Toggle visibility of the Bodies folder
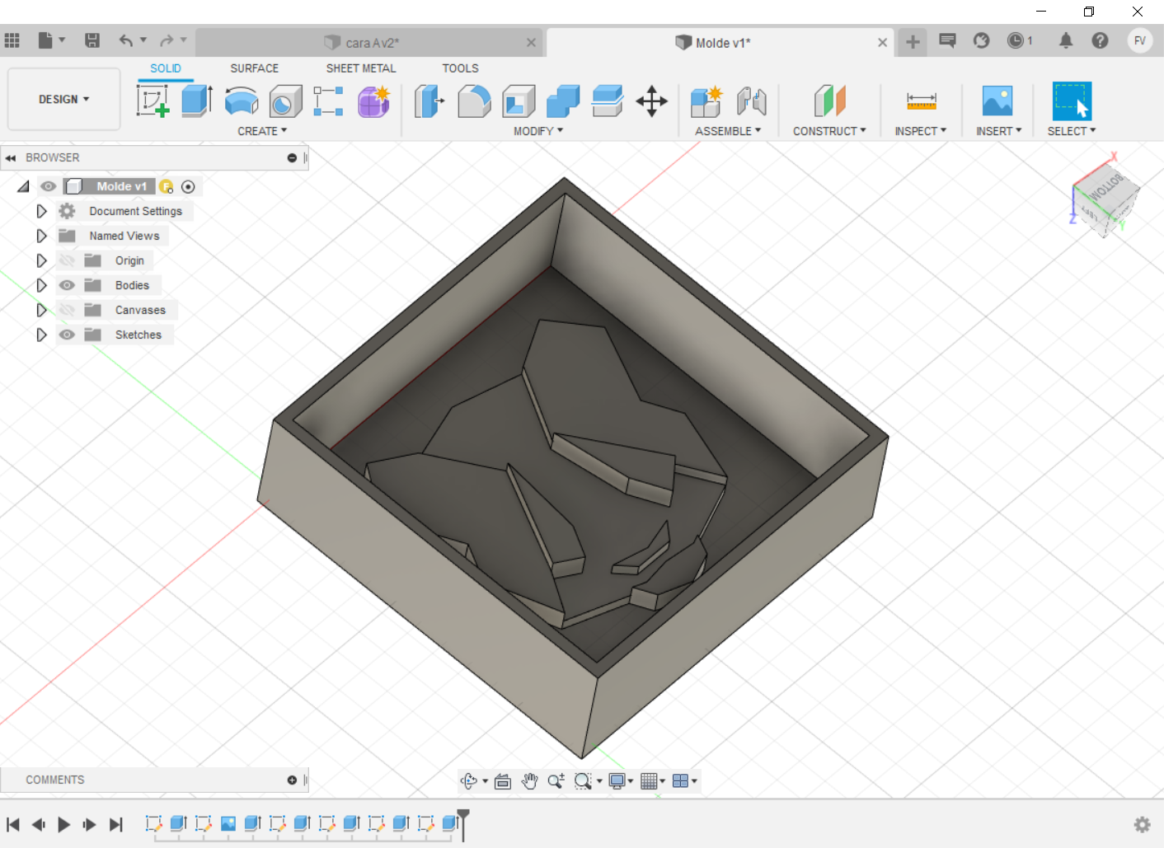 click(67, 284)
